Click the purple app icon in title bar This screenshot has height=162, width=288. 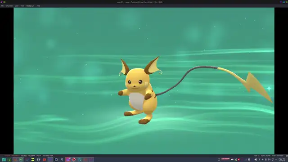1,2
